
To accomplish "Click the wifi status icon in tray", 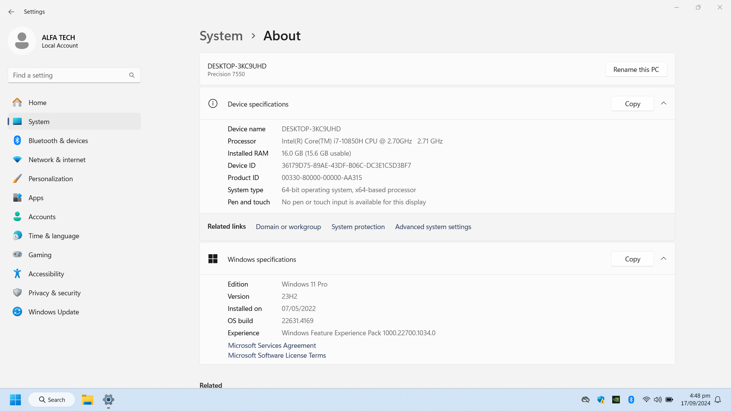I will click(x=646, y=400).
